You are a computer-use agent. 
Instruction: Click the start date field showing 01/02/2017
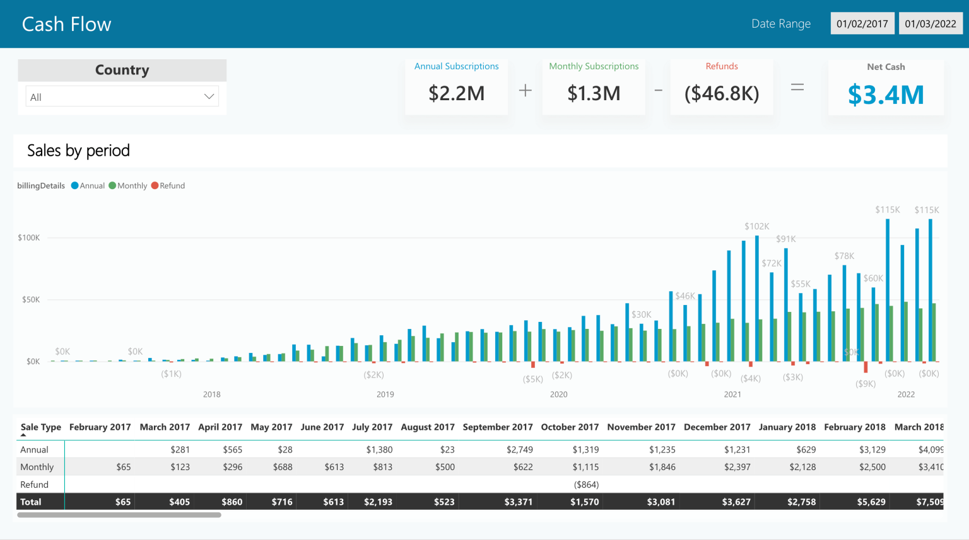[862, 23]
